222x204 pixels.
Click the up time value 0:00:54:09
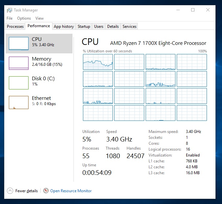(97, 173)
